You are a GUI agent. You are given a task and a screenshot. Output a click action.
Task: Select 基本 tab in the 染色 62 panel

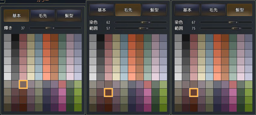coord(102,10)
